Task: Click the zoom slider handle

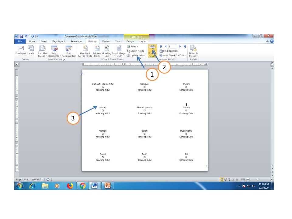Action: tap(258, 179)
